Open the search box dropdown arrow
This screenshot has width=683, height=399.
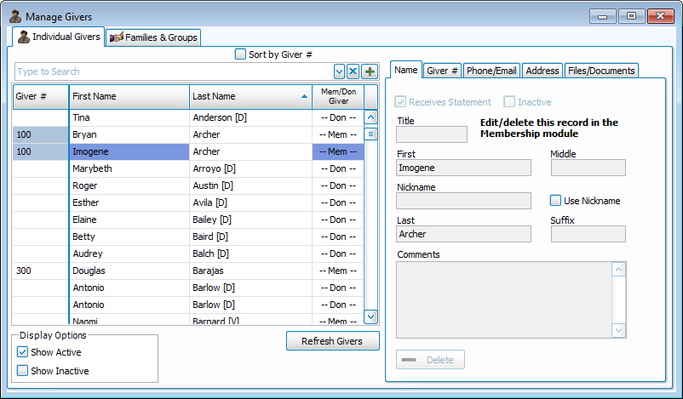pos(339,71)
